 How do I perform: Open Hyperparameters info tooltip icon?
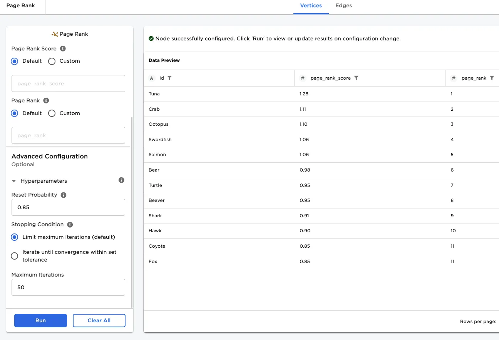point(121,180)
